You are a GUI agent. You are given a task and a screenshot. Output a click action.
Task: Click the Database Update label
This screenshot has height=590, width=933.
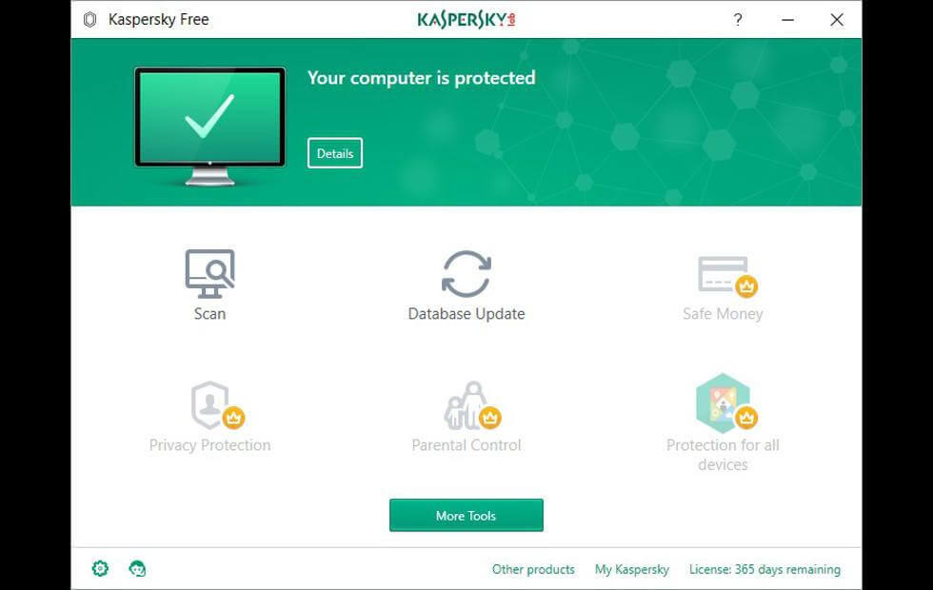pyautogui.click(x=466, y=313)
